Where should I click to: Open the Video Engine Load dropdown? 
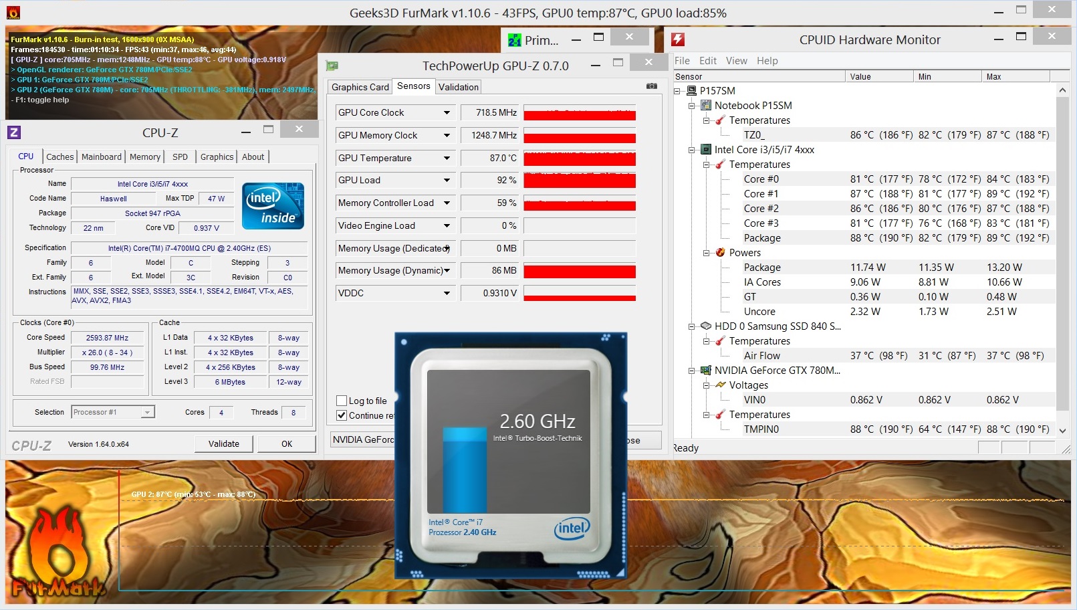[447, 225]
